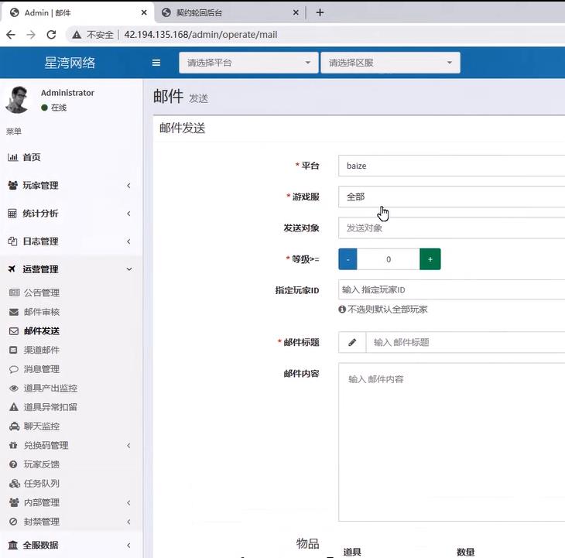Click the 道具产出监控 eye icon

pos(14,389)
